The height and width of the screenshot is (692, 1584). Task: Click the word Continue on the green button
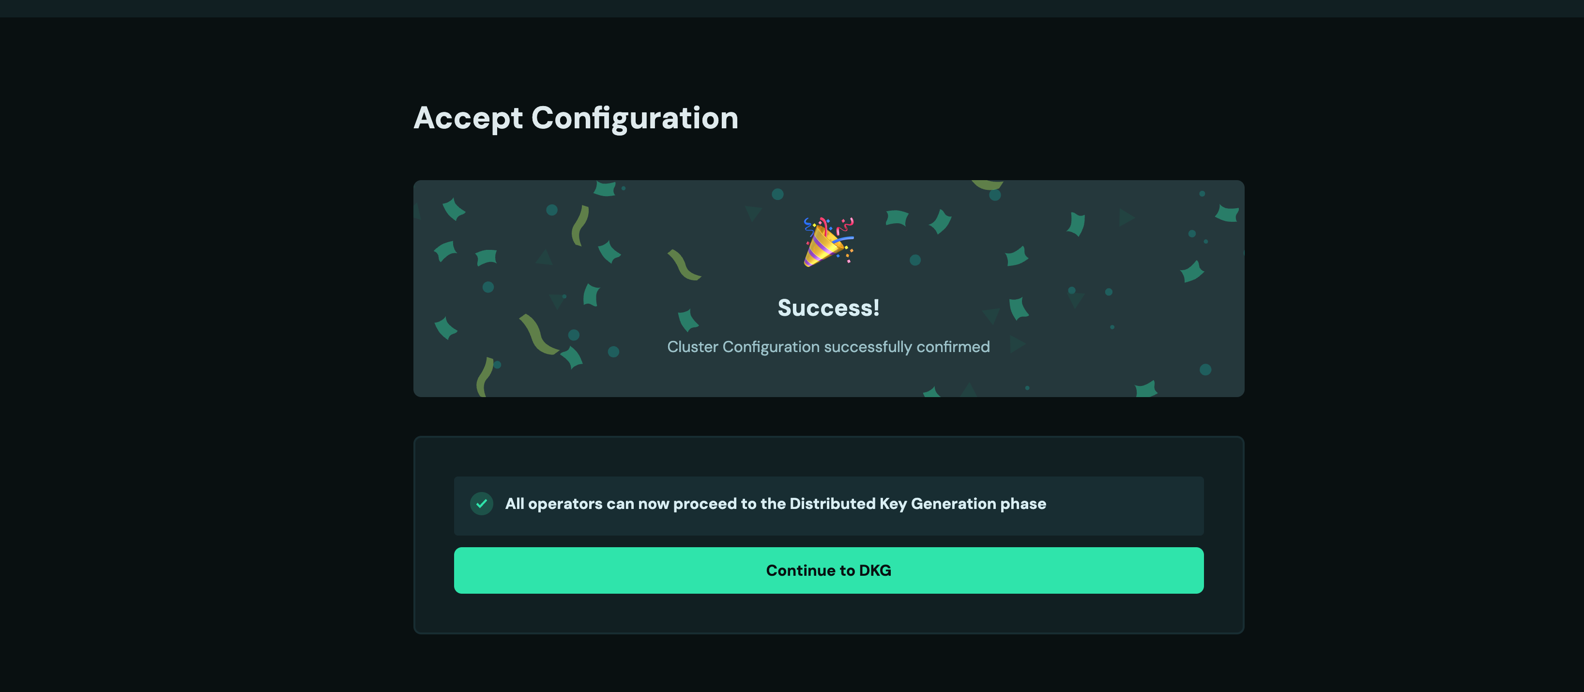point(801,570)
